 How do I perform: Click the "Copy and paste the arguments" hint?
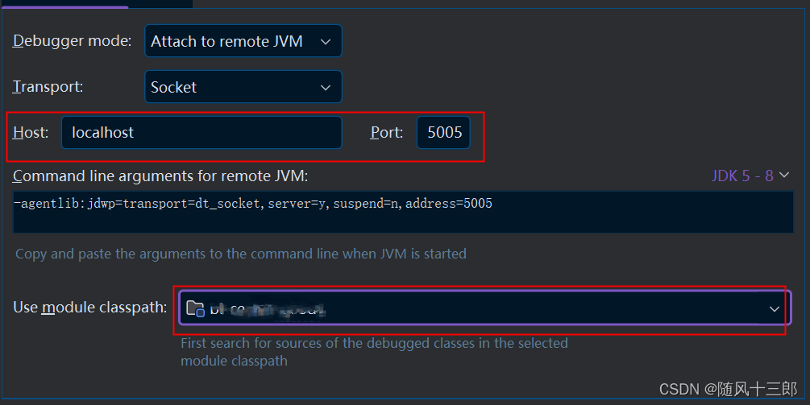click(241, 254)
